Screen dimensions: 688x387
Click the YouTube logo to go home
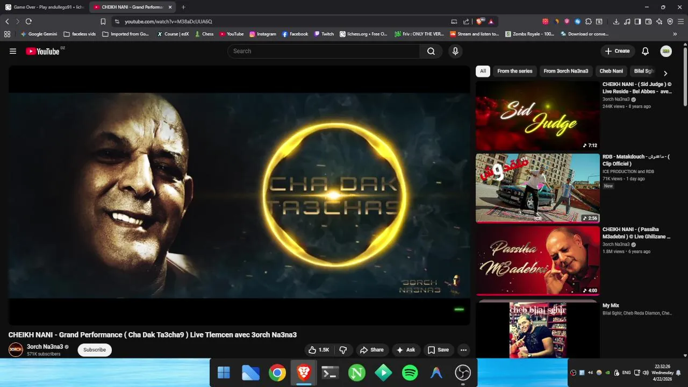coord(42,51)
